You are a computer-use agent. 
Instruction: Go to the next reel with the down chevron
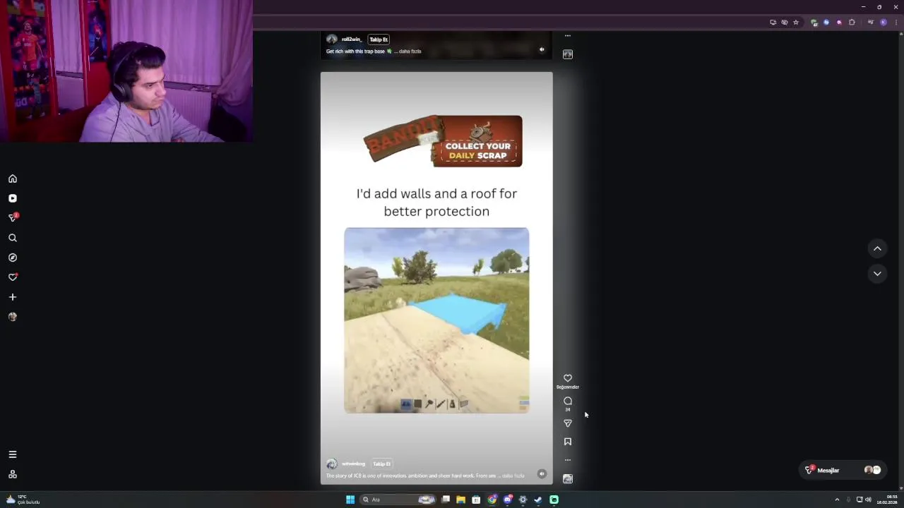tap(877, 274)
